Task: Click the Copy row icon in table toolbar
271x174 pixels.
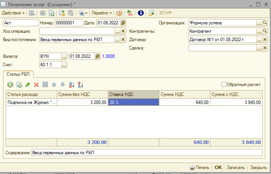Action: click(x=19, y=85)
